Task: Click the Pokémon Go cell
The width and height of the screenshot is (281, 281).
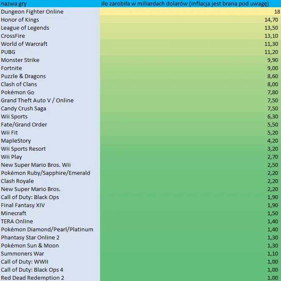Action: 50,92
